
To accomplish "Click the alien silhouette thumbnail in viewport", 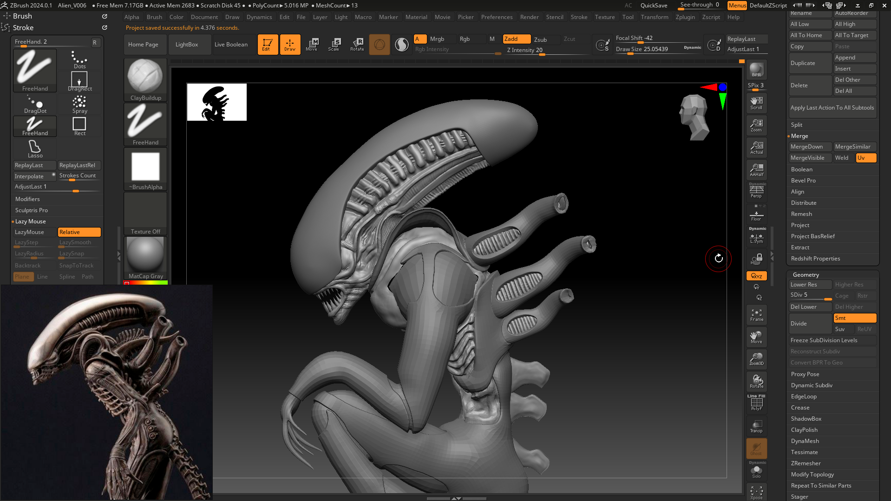I will (x=216, y=102).
